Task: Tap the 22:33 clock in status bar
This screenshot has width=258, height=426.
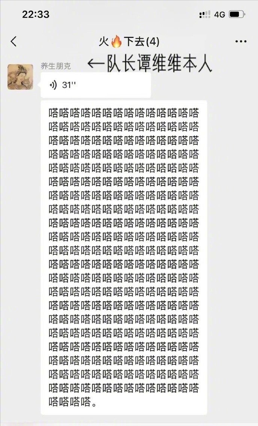Action: (x=36, y=14)
